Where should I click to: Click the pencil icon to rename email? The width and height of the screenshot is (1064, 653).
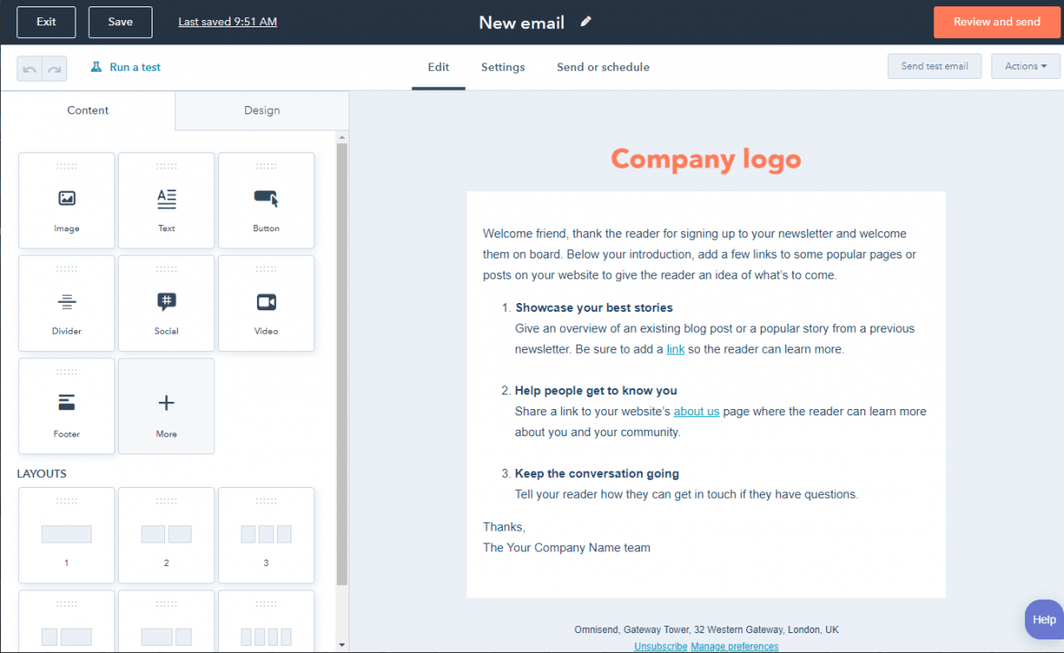pyautogui.click(x=586, y=22)
